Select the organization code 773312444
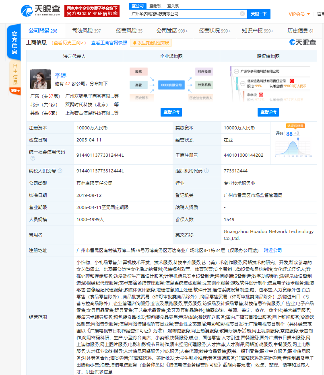Viewport: 324px width, 375px height. coord(235,171)
